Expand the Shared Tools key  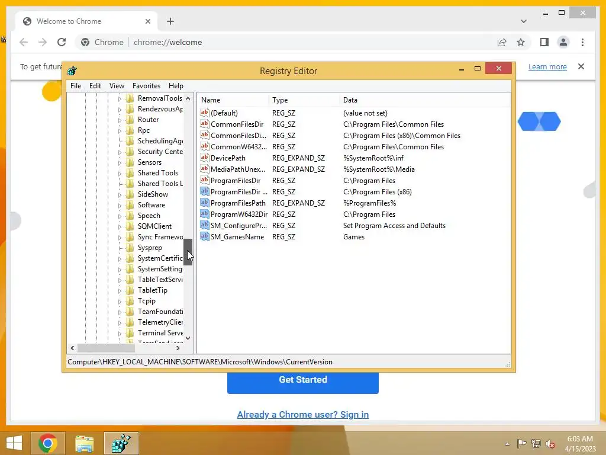120,174
